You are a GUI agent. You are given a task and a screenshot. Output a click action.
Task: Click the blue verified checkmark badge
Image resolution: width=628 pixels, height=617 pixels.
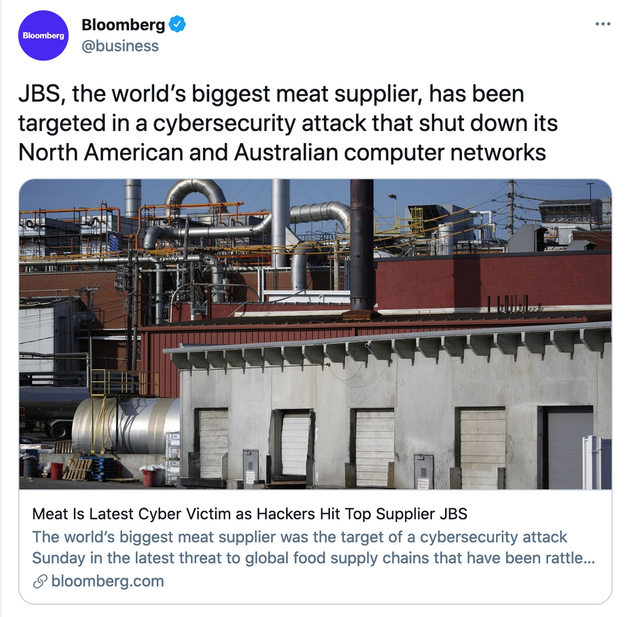click(x=177, y=24)
